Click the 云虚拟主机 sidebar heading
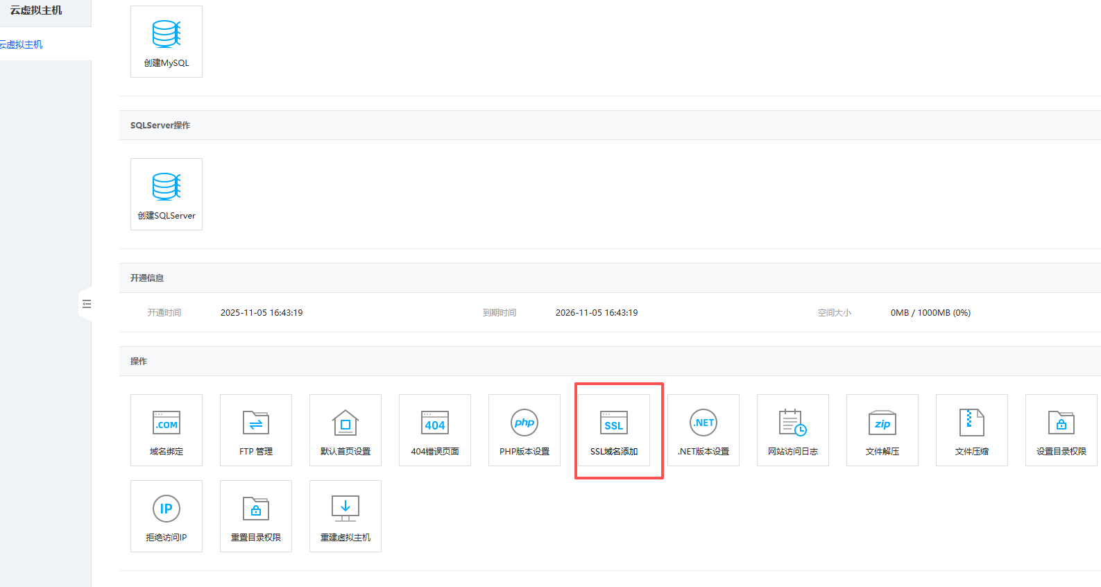 point(36,10)
